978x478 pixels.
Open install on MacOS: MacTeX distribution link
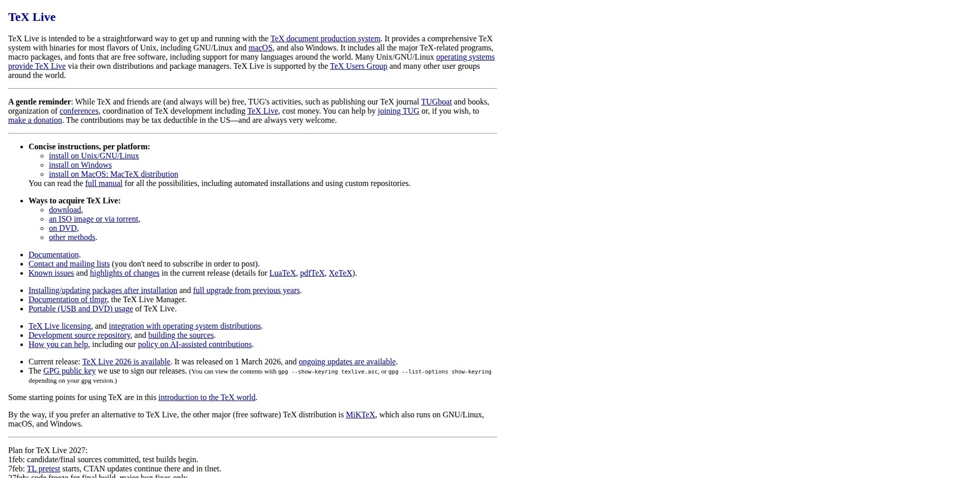tap(114, 174)
